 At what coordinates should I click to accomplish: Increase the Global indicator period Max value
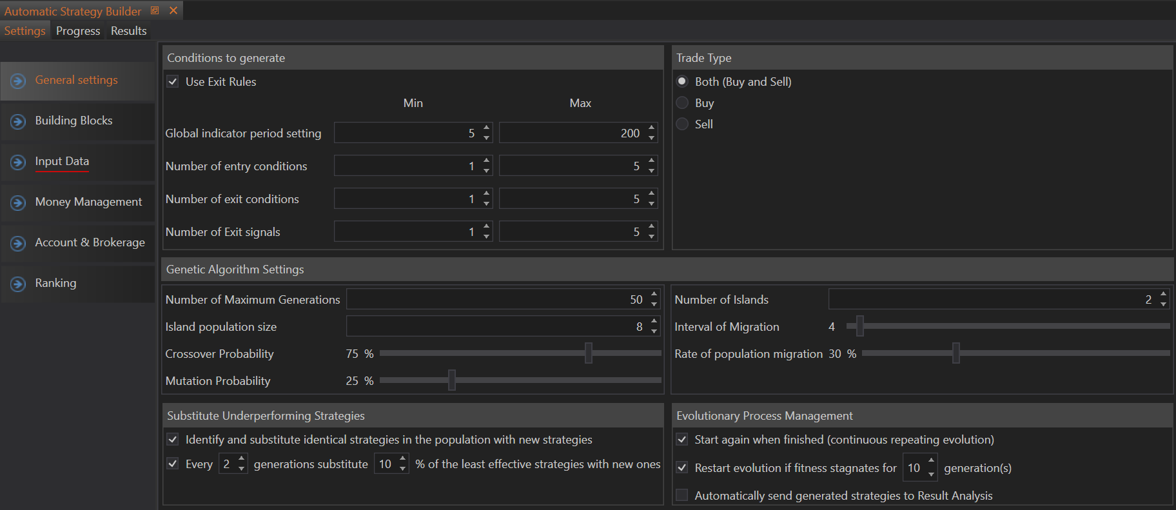pos(652,128)
